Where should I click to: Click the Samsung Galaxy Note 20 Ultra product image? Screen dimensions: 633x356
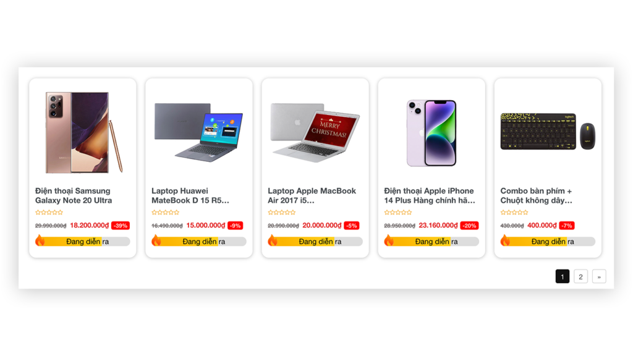pyautogui.click(x=83, y=132)
